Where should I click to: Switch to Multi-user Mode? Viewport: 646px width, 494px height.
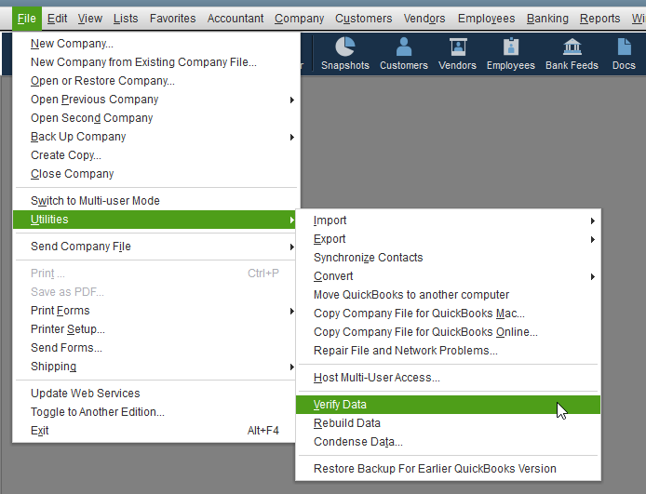coord(95,201)
